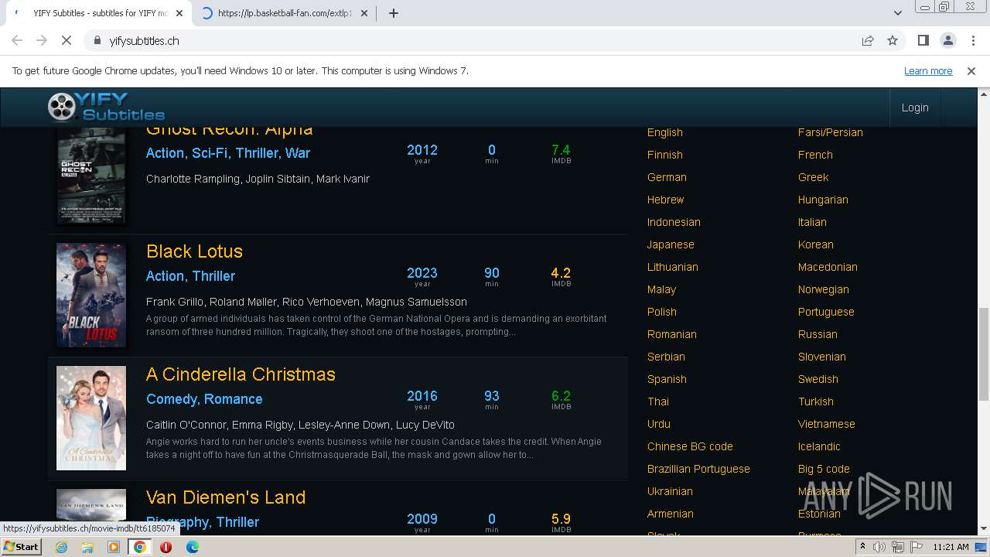This screenshot has width=990, height=557.
Task: Select English subtitle language
Action: pyautogui.click(x=665, y=132)
